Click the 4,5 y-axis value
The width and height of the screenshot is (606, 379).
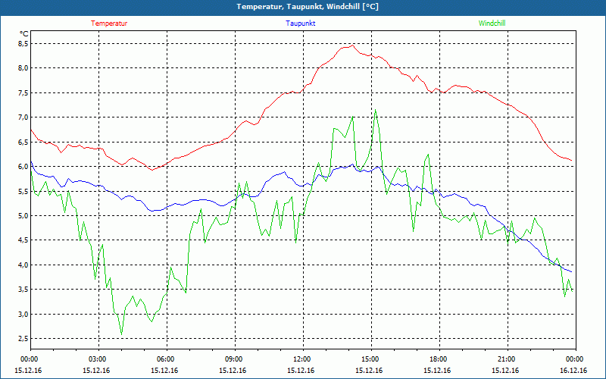coord(23,240)
